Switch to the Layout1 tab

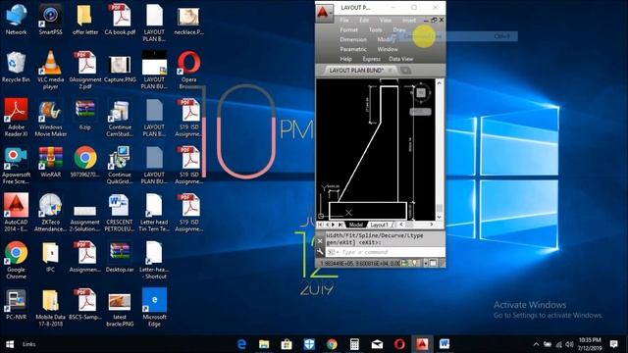pos(379,225)
